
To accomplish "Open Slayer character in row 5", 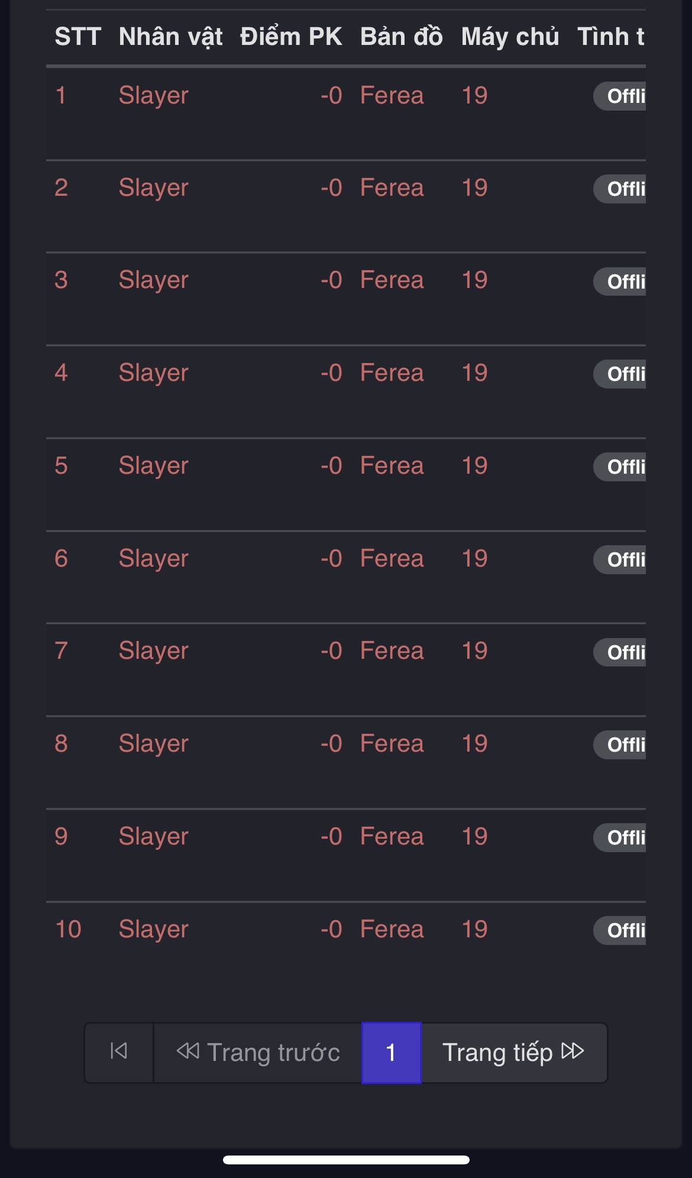I will [153, 466].
